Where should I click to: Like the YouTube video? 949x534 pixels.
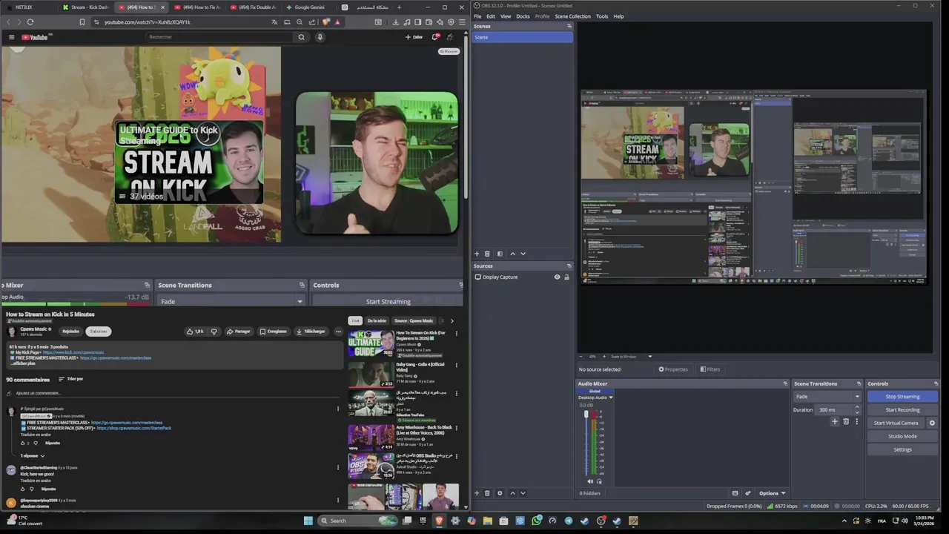pos(196,332)
